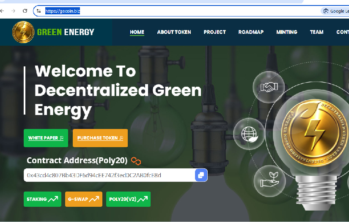
Task: Click the Green Energy coin logo
Action: [23, 32]
